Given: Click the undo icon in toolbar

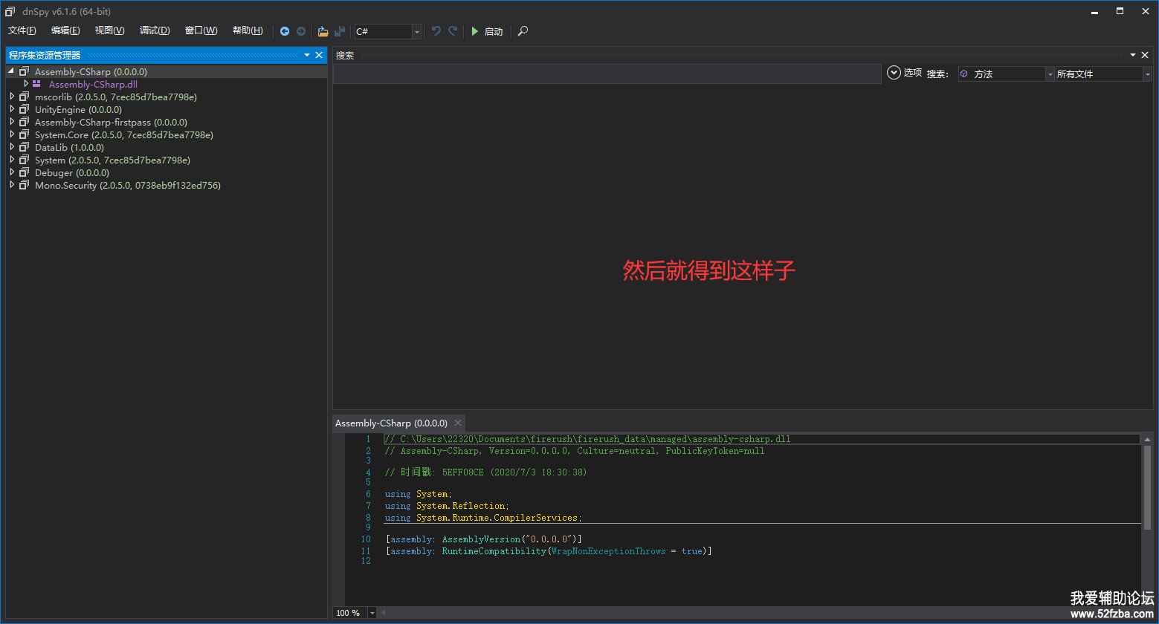Looking at the screenshot, I should pyautogui.click(x=436, y=31).
